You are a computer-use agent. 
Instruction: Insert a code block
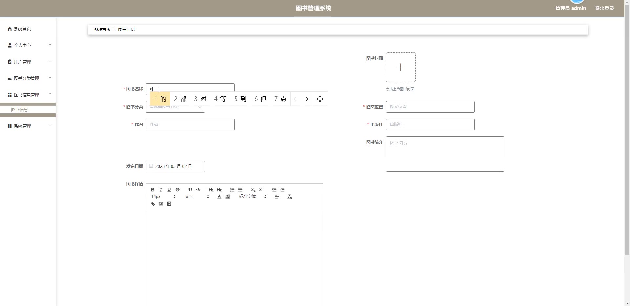pos(198,190)
